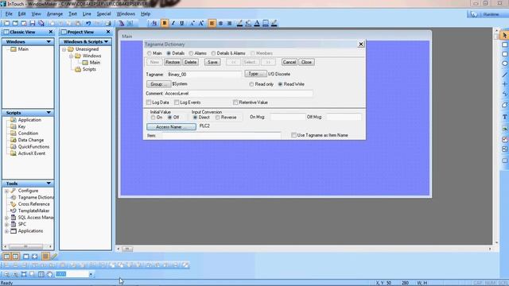The height and width of the screenshot is (286, 509).
Task: Enable the Log Data checkbox
Action: pos(149,102)
